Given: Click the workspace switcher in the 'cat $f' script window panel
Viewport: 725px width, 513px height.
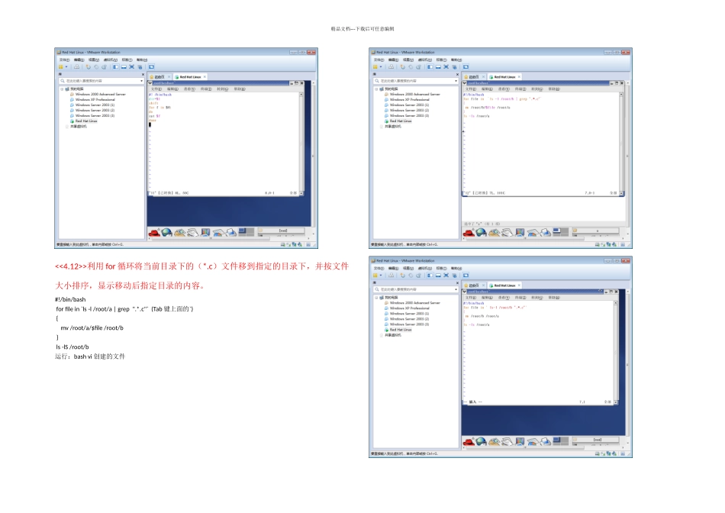Looking at the screenshot, I should (246, 231).
